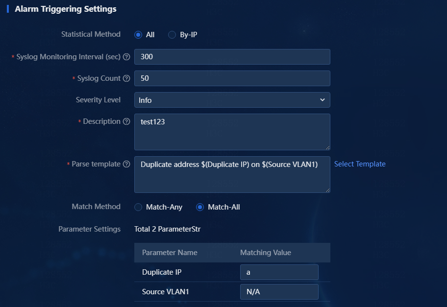Open help icon beside Syslog Count
The height and width of the screenshot is (307, 447).
coord(126,79)
